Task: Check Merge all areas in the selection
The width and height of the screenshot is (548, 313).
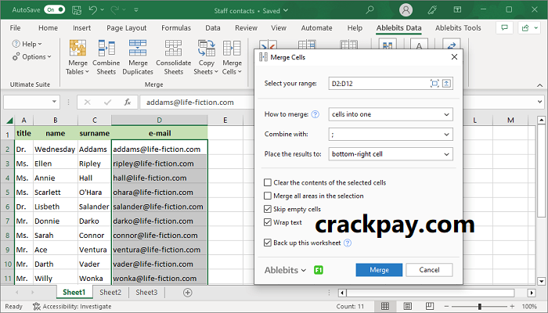Action: pos(268,196)
